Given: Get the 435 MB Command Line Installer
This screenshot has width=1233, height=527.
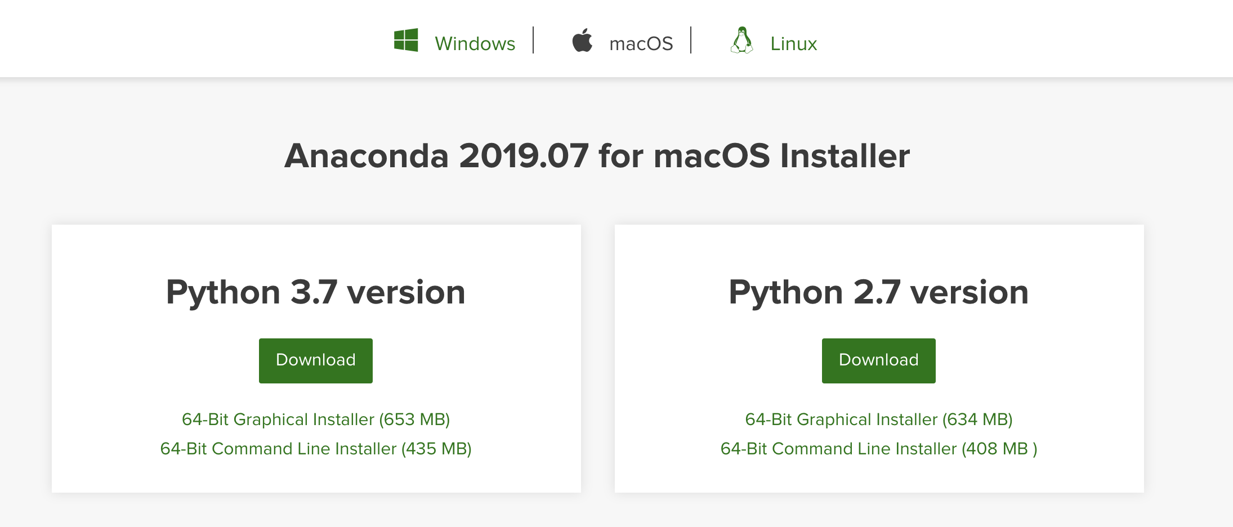Looking at the screenshot, I should coord(316,449).
